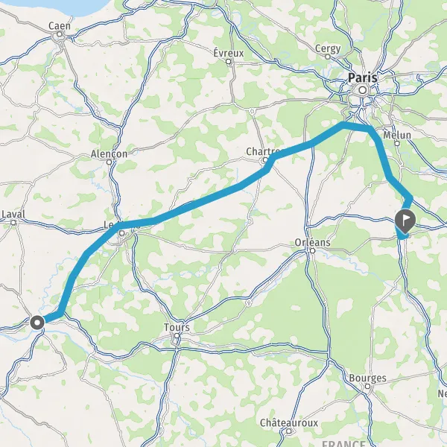This screenshot has height=447, width=447.
Task: Click the destination flag marker
Action: (405, 221)
